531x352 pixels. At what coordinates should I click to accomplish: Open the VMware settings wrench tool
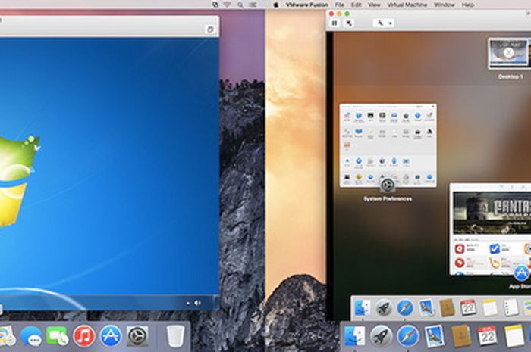click(x=380, y=23)
